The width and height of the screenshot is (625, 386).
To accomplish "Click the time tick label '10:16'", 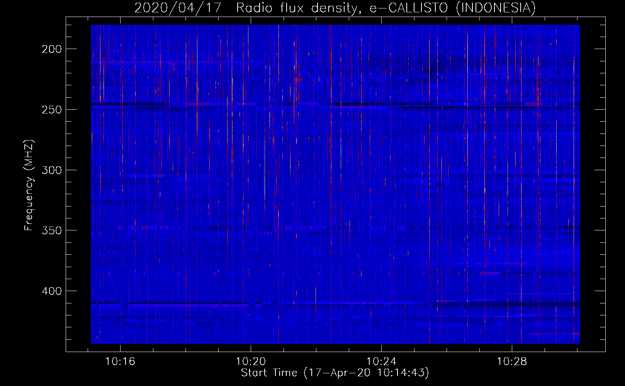I will coord(120,362).
